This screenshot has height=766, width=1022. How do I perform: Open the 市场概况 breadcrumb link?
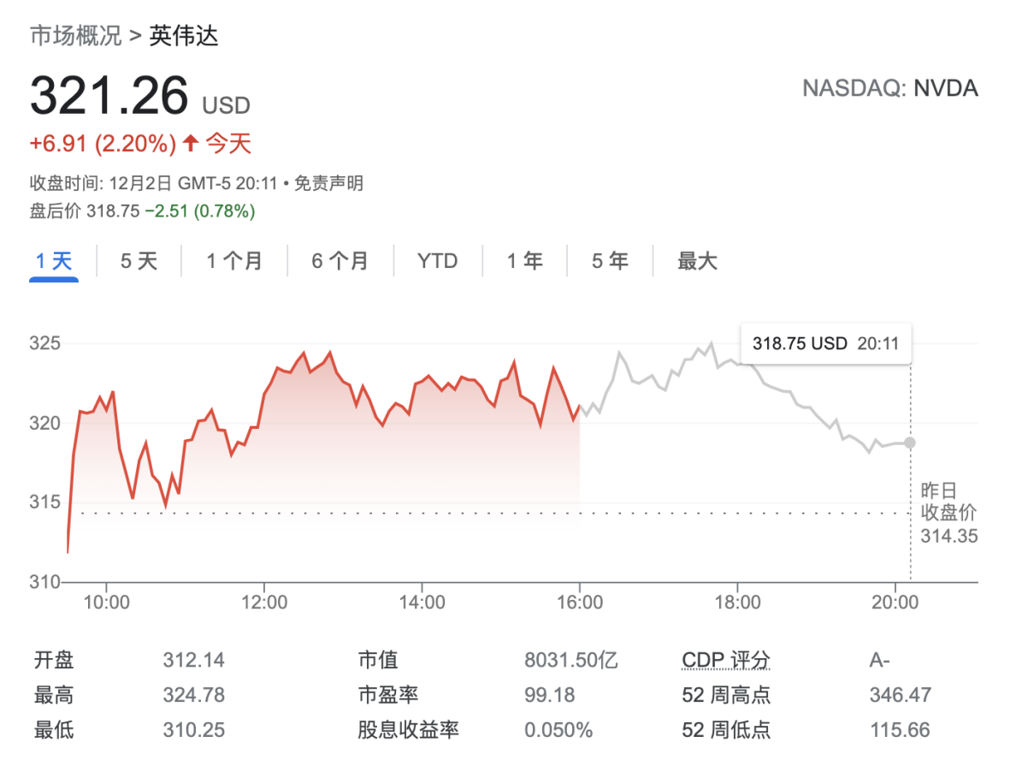75,36
